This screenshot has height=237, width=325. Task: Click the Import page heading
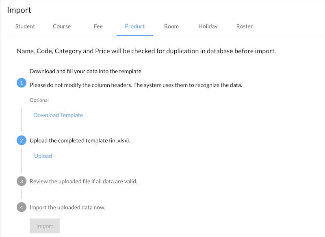click(x=19, y=10)
